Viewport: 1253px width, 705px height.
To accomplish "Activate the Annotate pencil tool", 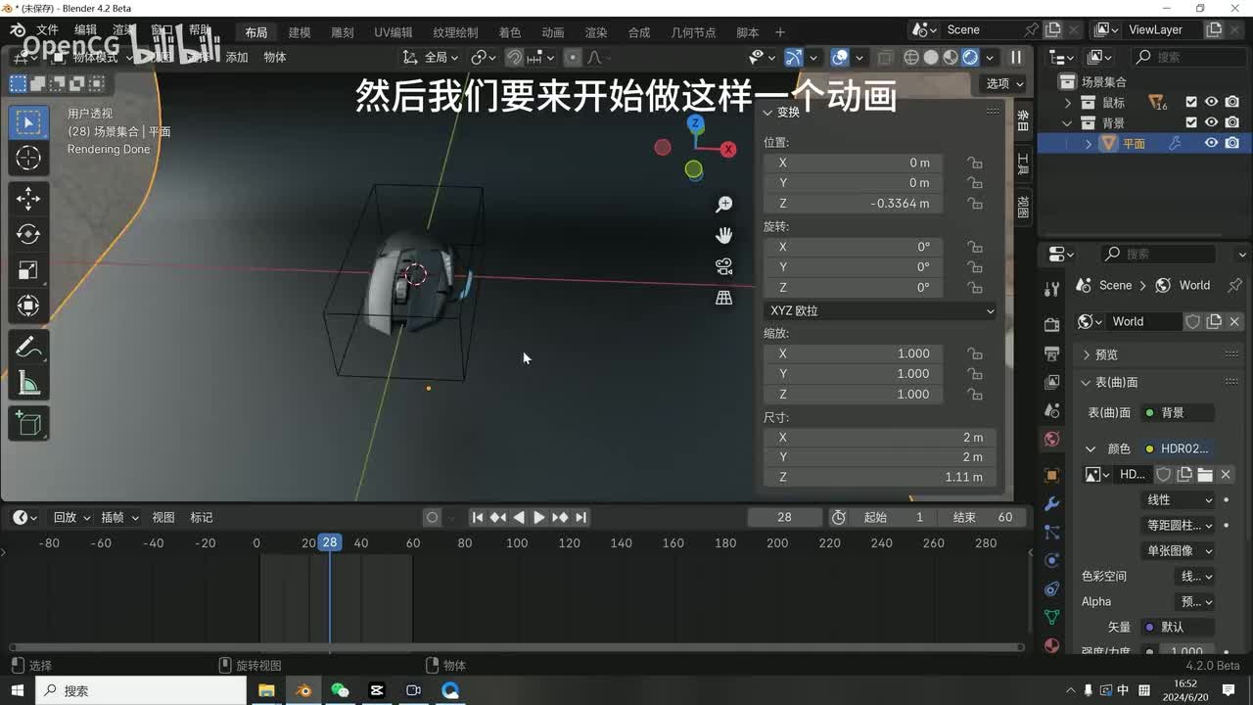I will click(28, 347).
